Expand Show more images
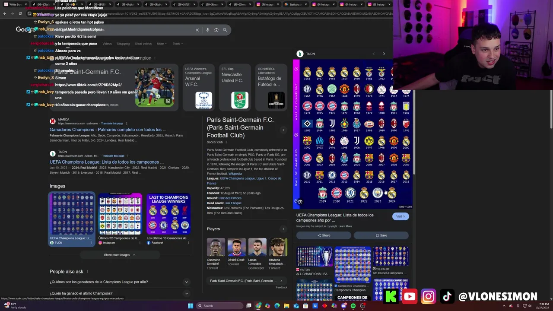The image size is (553, 311). tap(119, 255)
